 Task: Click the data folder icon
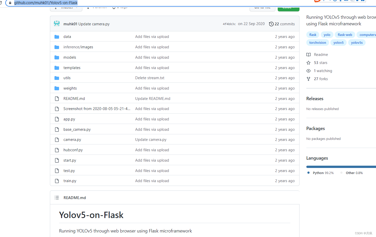click(57, 37)
